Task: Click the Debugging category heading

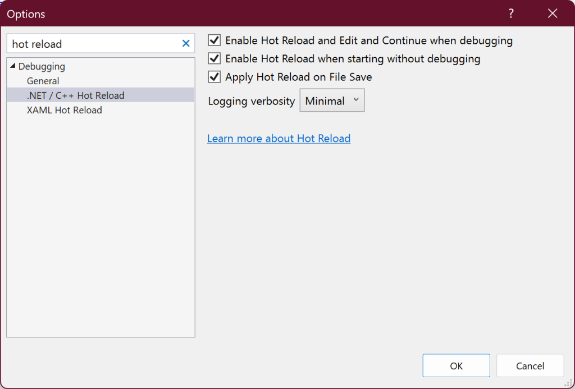Action: click(42, 66)
